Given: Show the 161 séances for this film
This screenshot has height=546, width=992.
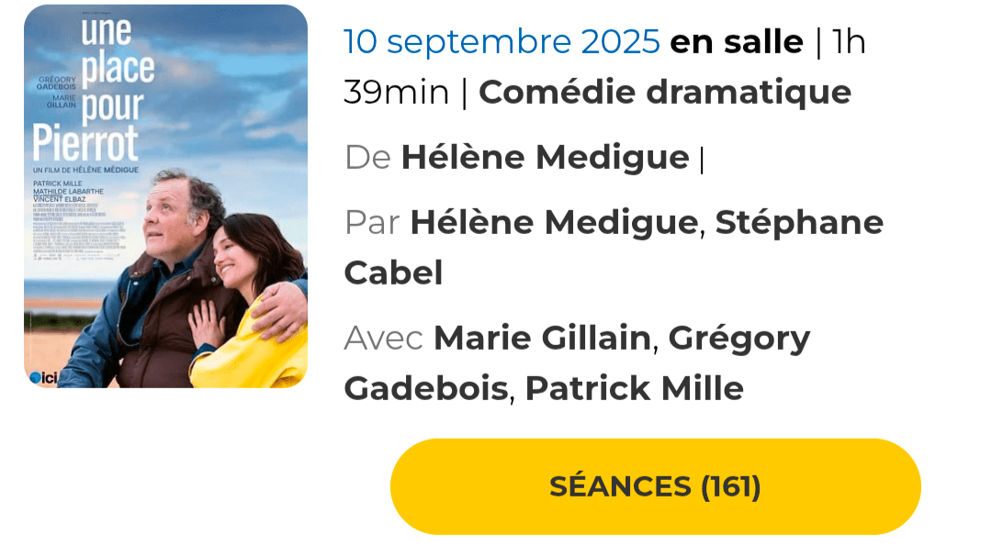Looking at the screenshot, I should [x=655, y=486].
